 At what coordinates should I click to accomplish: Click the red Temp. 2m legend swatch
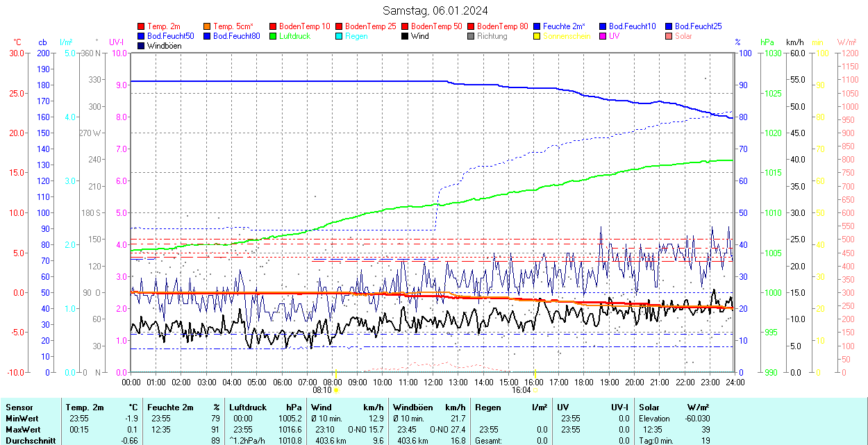[142, 26]
